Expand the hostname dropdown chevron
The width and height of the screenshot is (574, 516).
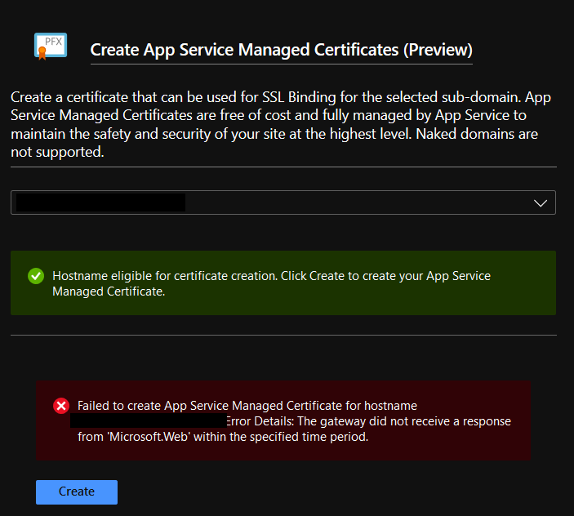point(540,203)
